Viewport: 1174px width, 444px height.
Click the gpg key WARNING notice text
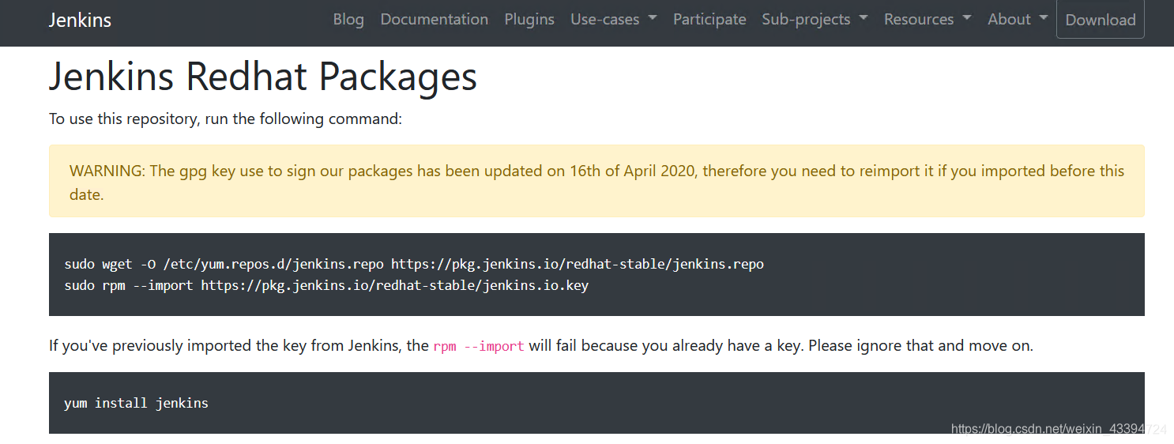(596, 182)
